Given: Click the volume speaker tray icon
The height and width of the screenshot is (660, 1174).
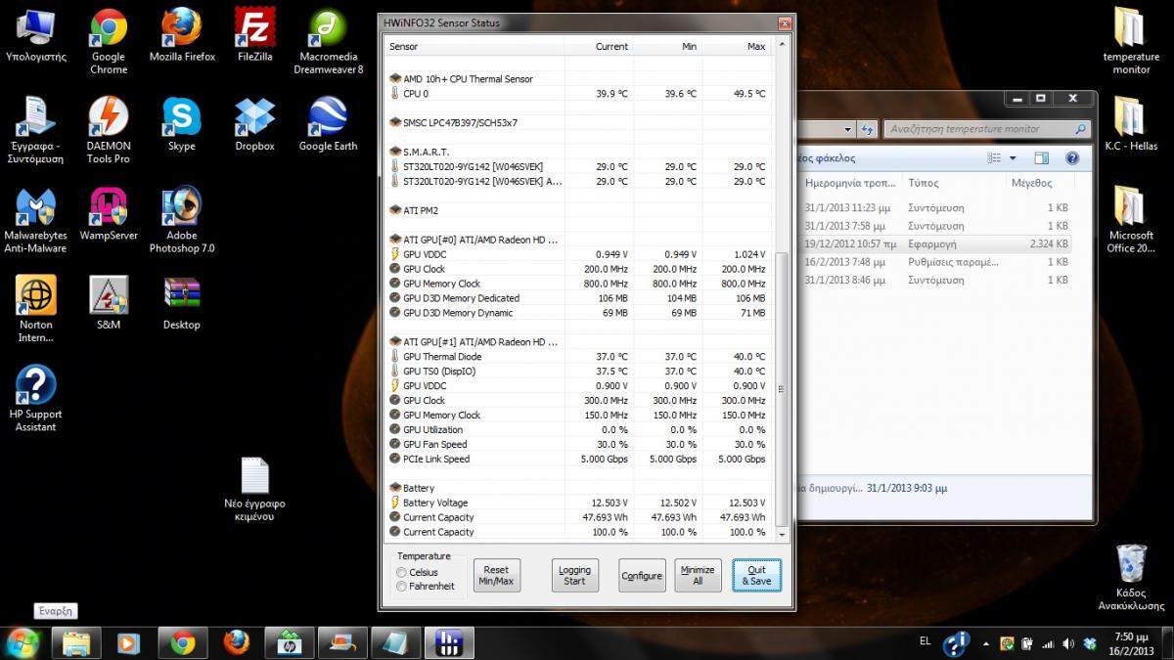Looking at the screenshot, I should [x=1068, y=643].
